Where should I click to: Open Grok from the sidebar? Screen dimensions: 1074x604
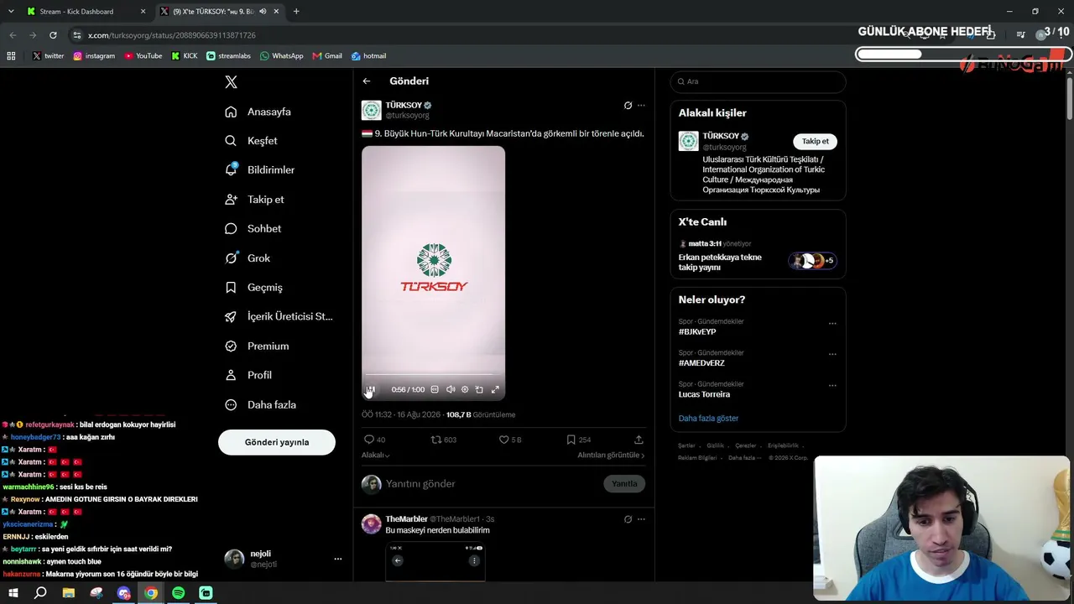[248, 258]
